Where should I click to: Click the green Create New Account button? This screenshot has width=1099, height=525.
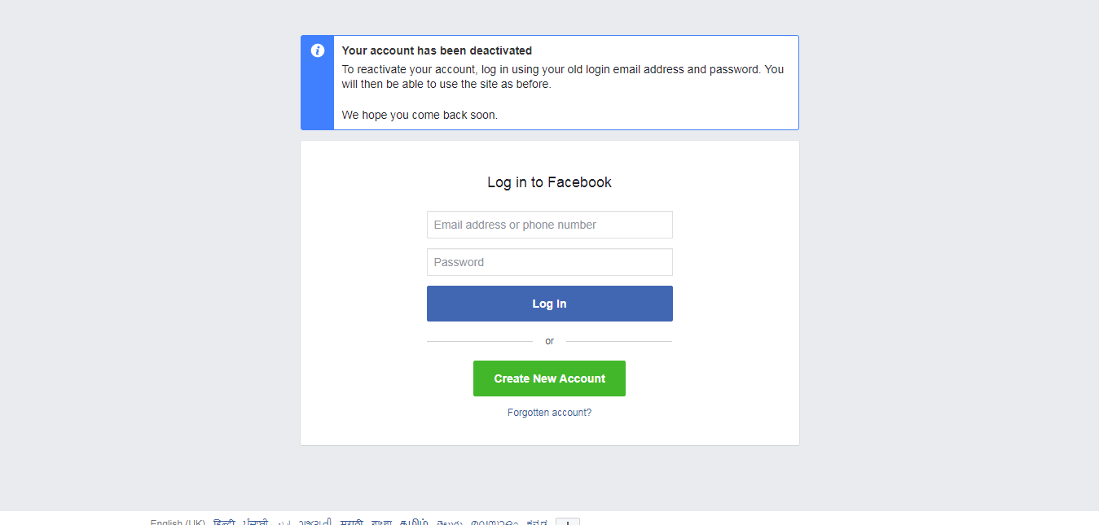549,378
